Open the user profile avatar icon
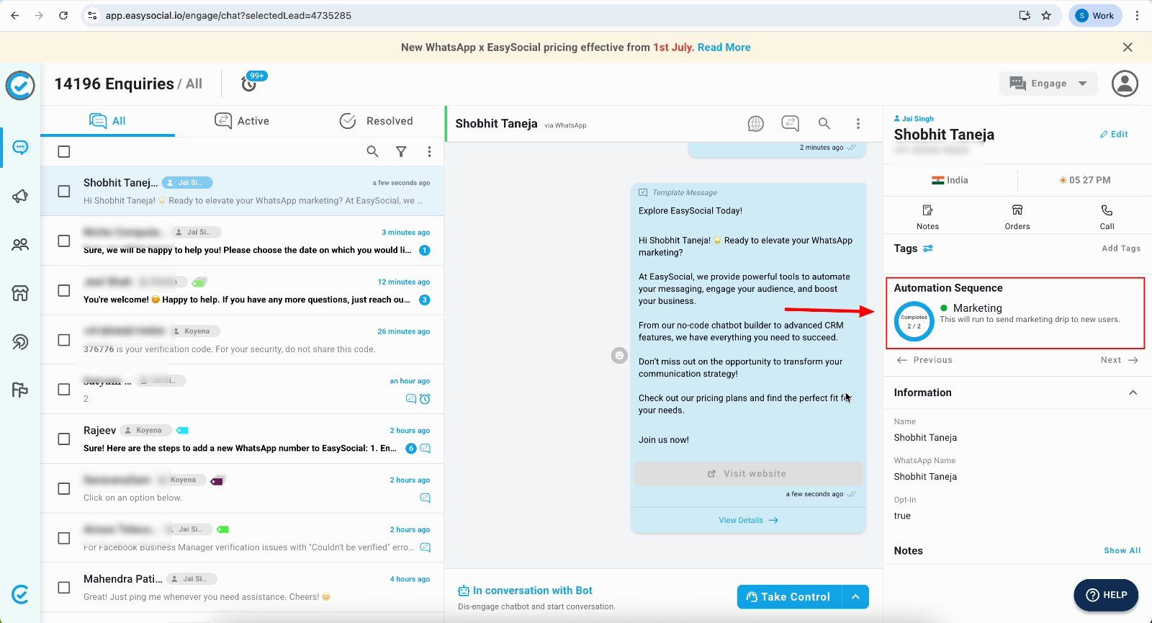The width and height of the screenshot is (1152, 623). [x=1125, y=84]
